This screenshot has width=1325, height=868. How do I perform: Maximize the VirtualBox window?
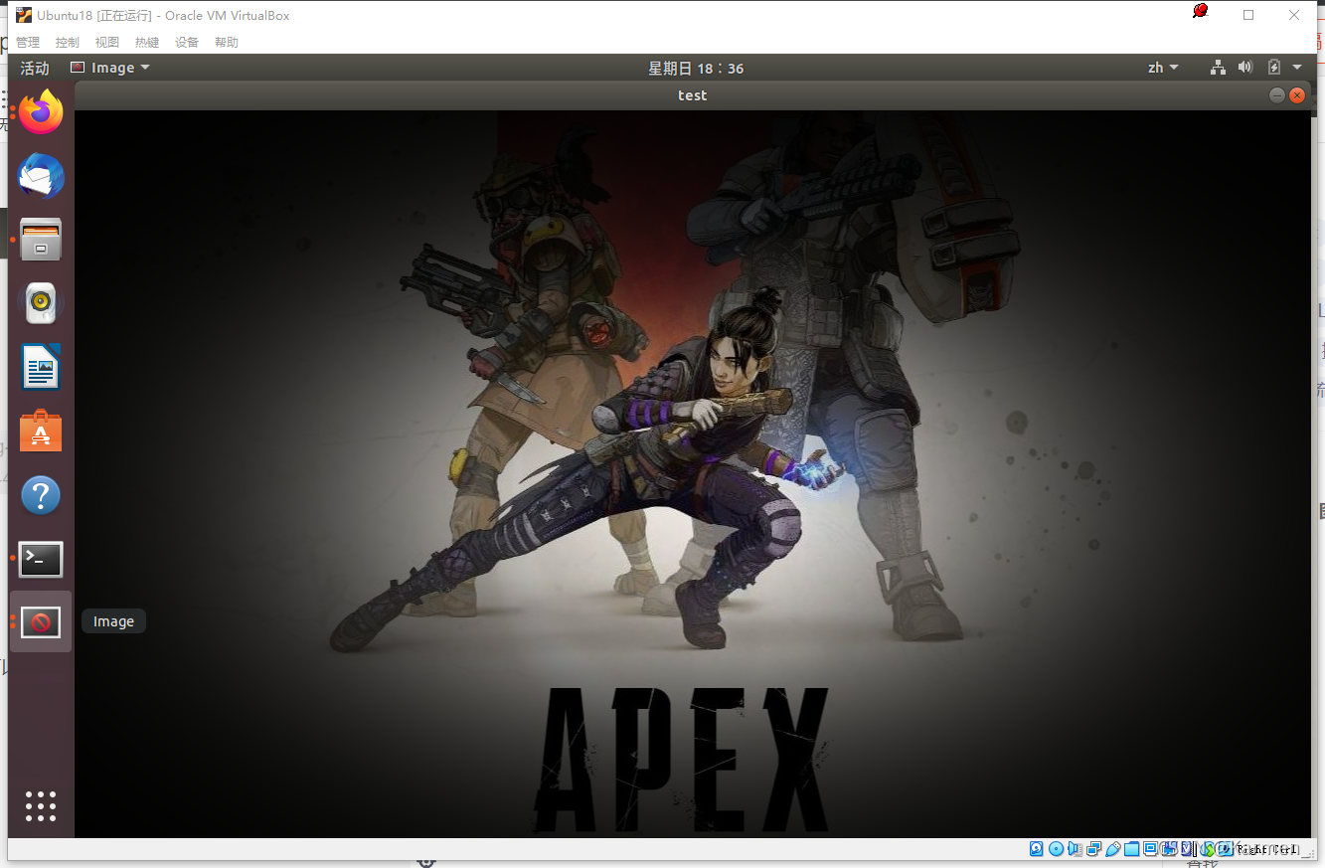coord(1248,15)
